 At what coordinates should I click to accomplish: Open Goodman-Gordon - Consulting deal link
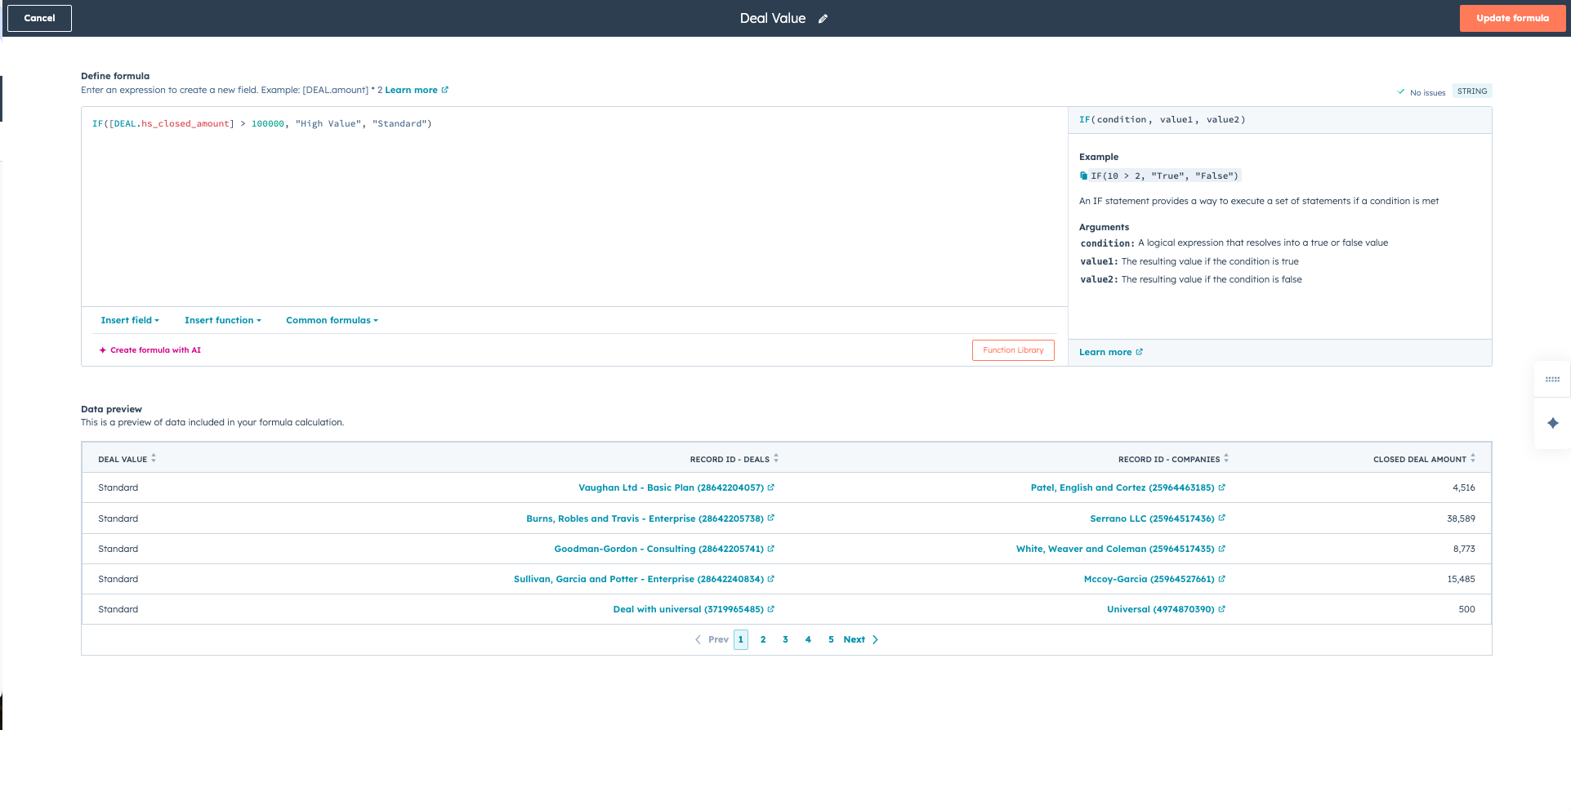click(658, 549)
